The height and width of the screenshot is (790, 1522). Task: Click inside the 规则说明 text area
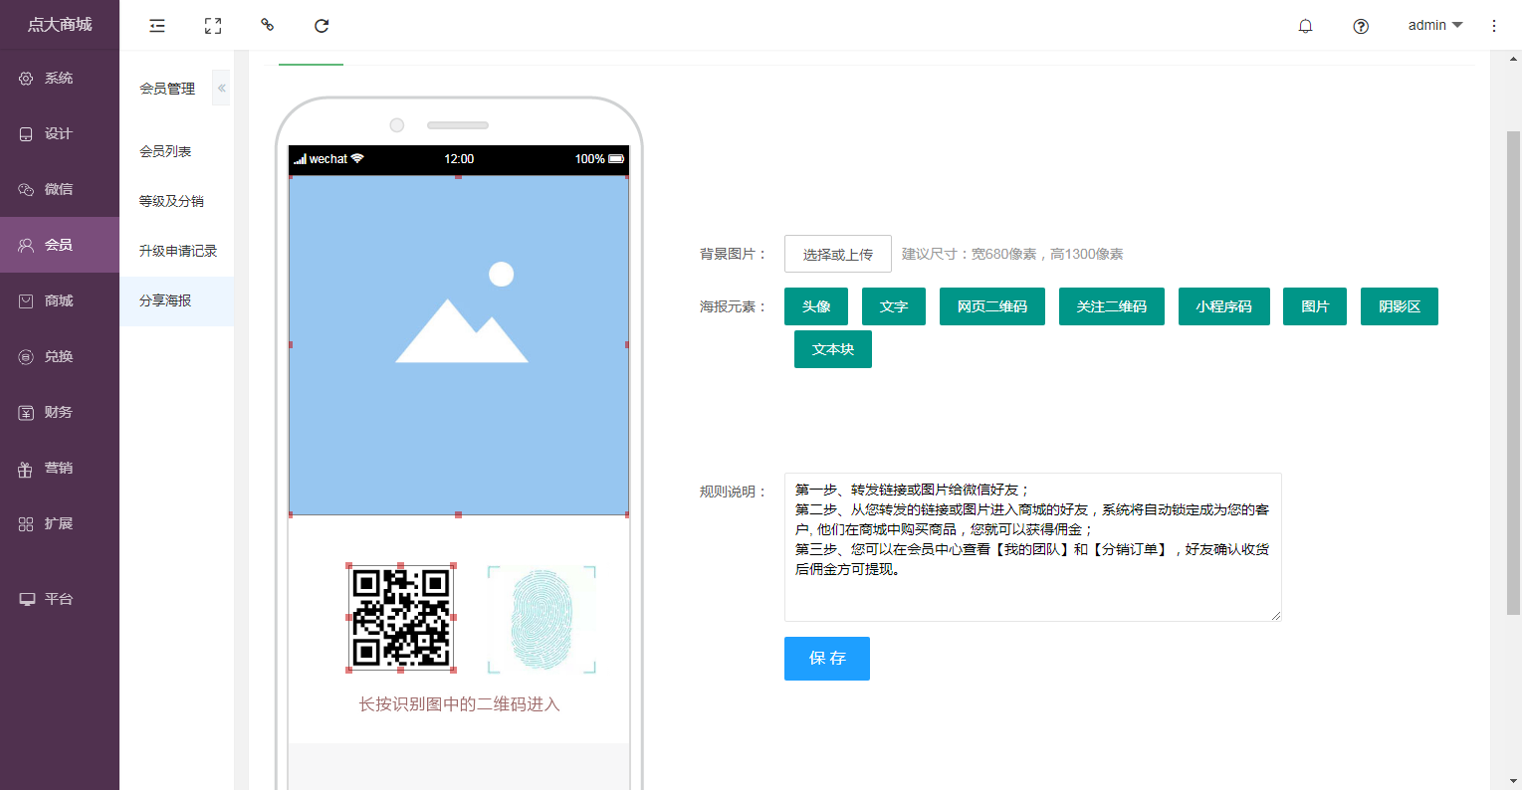(x=1033, y=547)
